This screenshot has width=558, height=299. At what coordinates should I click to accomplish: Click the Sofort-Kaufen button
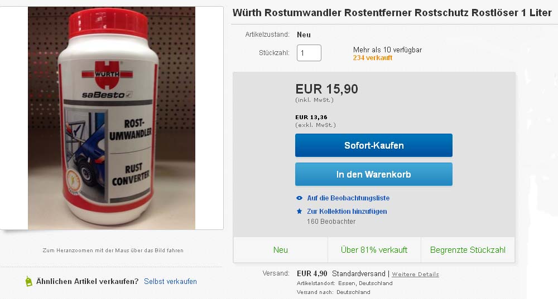point(374,145)
